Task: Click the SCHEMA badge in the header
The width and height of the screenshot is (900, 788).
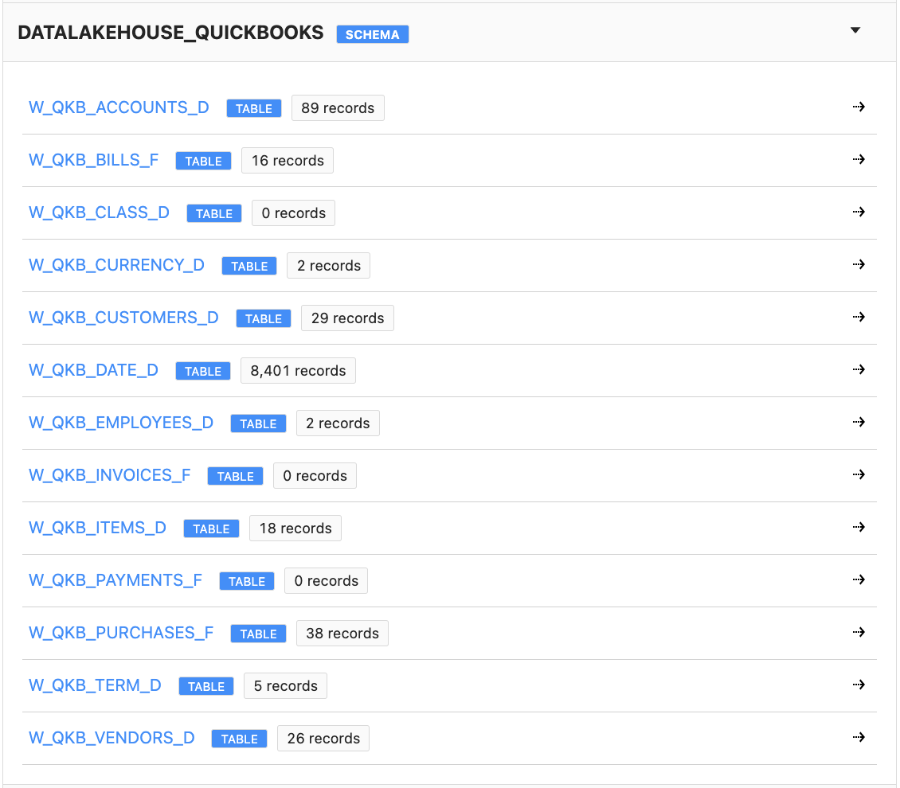Action: tap(372, 34)
